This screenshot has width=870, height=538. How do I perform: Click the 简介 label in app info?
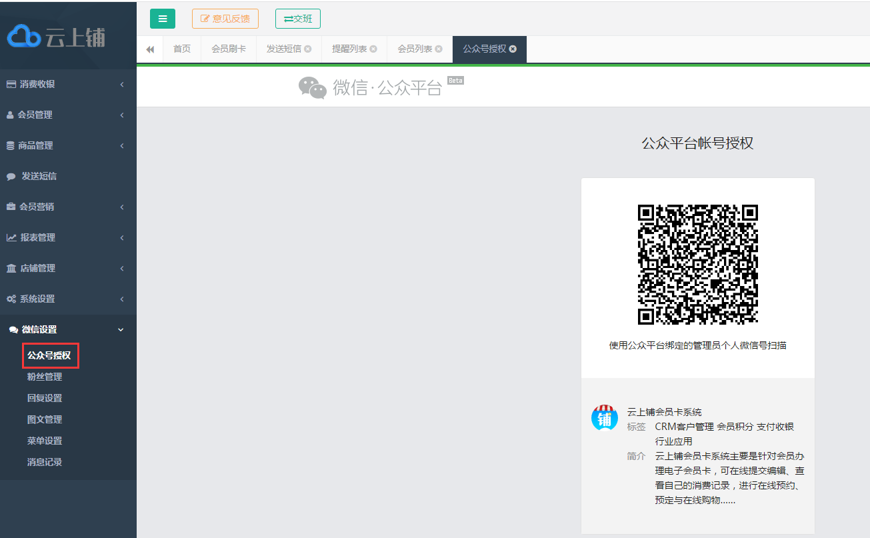tap(637, 456)
